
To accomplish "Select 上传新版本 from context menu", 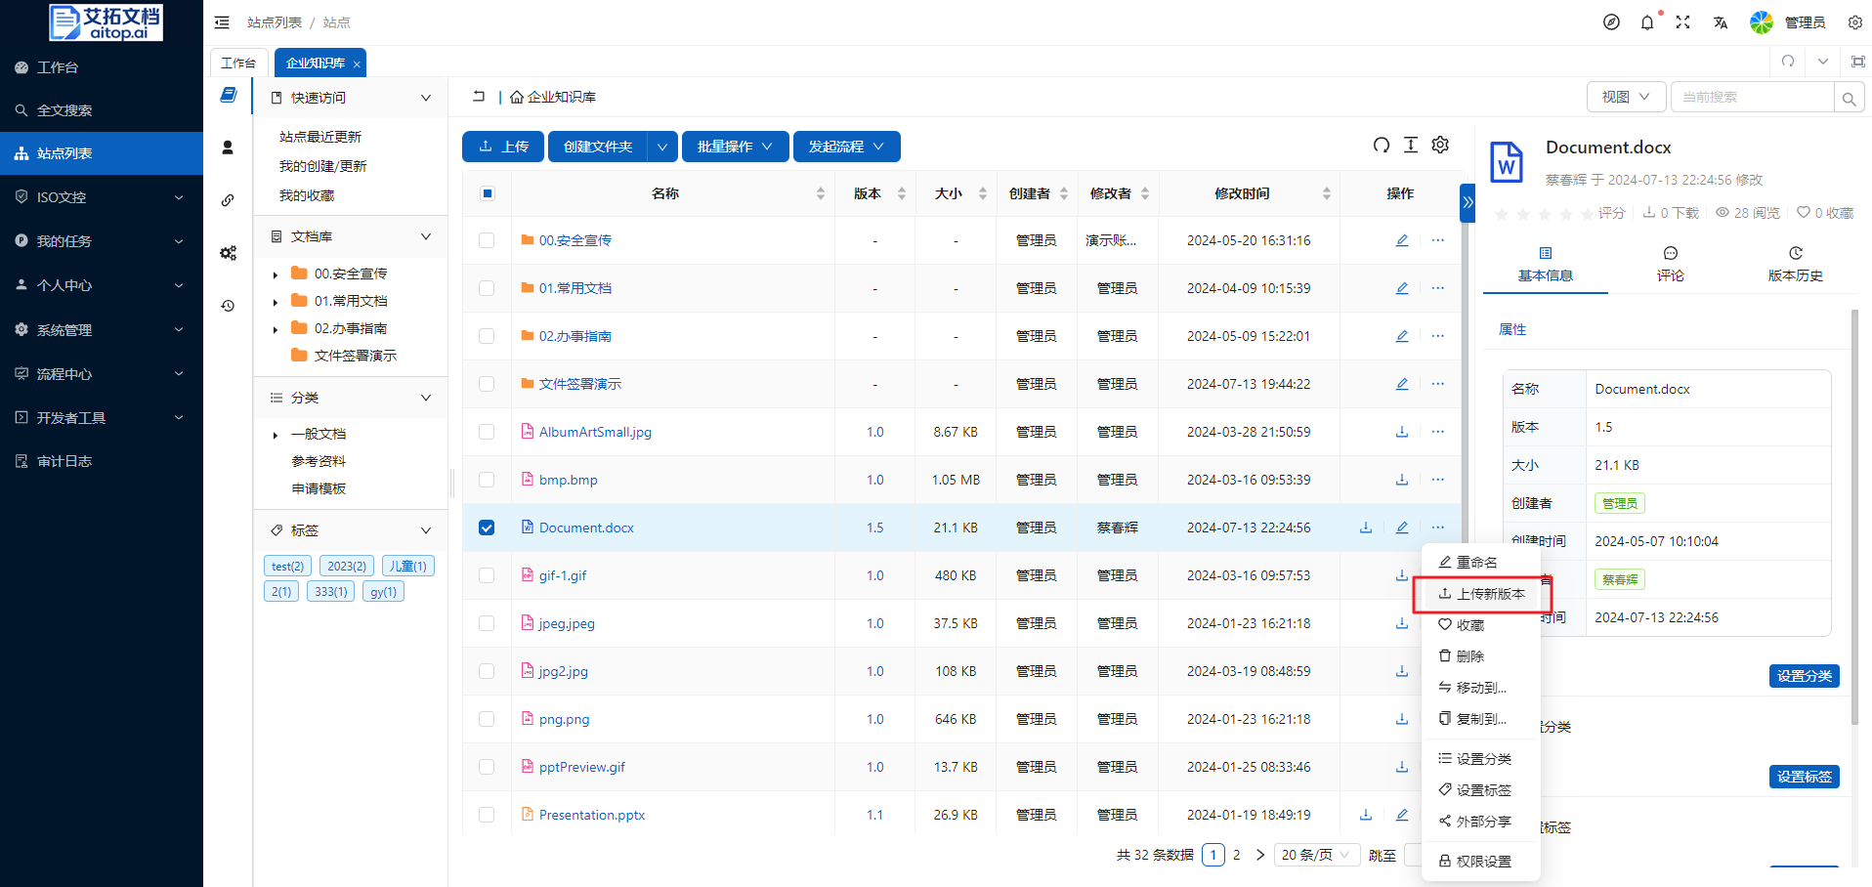I will pyautogui.click(x=1481, y=594).
